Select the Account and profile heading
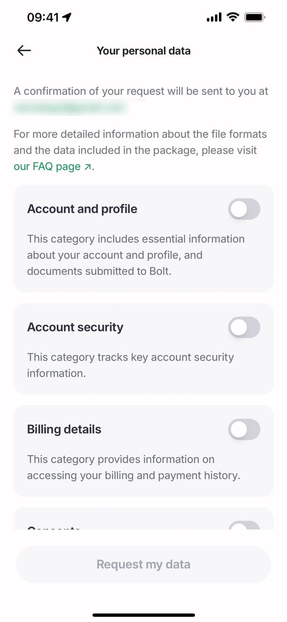The image size is (287, 622). point(82,209)
